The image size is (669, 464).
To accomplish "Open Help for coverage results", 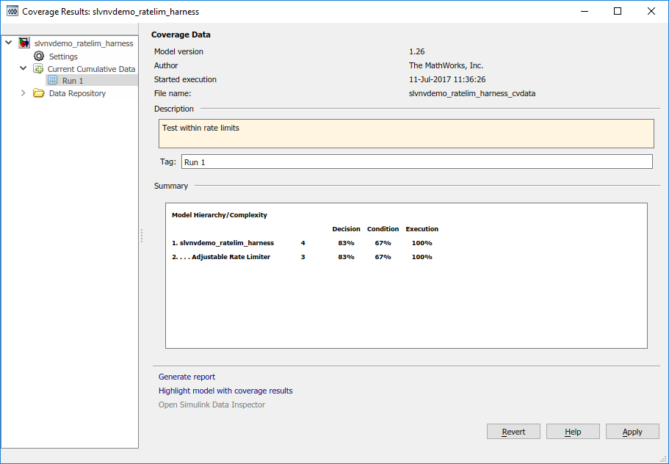I will tap(573, 432).
